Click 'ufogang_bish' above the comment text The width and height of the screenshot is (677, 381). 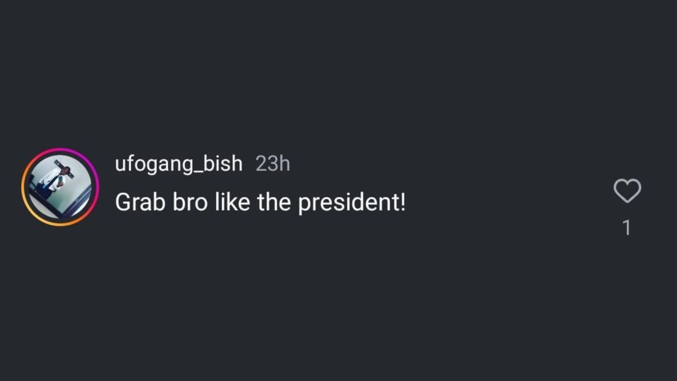179,164
